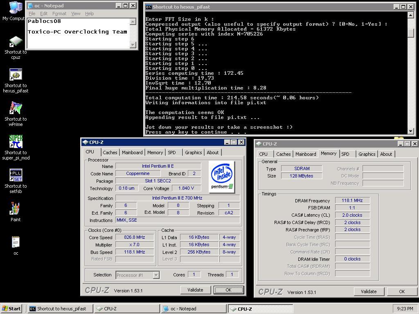419x314 pixels.
Task: Click the Notepad title bar icon
Action: click(x=30, y=6)
